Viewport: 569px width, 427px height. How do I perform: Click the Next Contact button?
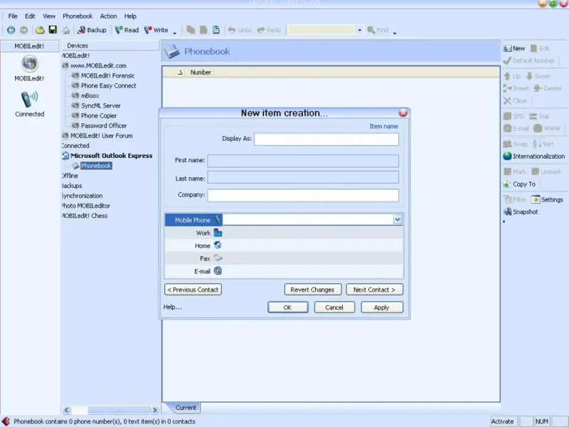click(x=375, y=290)
